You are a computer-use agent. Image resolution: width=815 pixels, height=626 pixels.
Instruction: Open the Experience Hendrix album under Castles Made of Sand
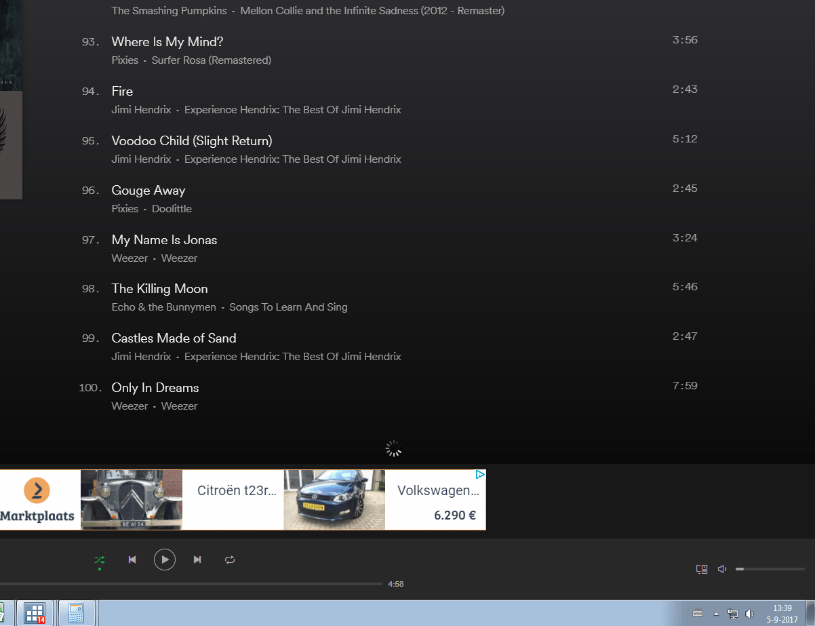(293, 357)
